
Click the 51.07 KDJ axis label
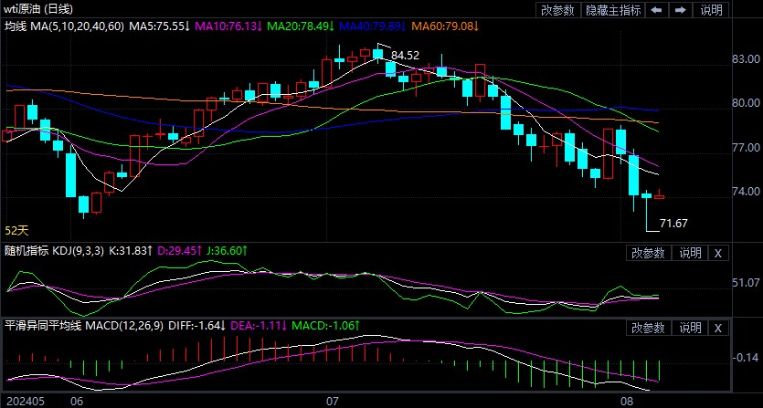pyautogui.click(x=746, y=283)
